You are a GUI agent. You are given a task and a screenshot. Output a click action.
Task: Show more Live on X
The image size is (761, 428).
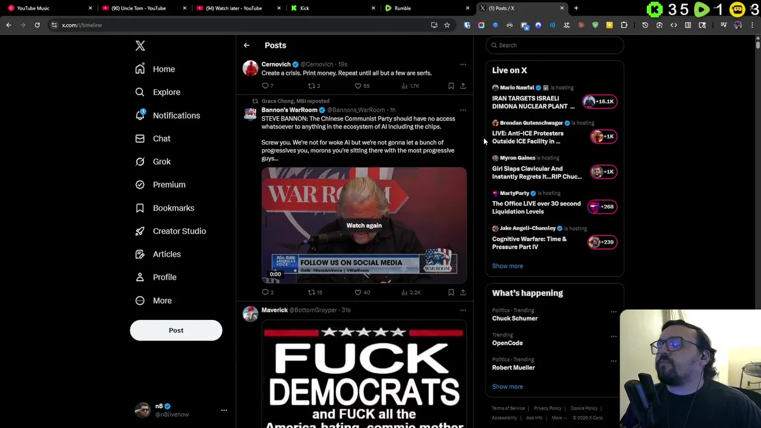coord(508,266)
